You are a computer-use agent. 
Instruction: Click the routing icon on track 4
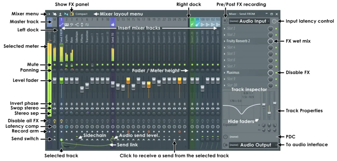click(77, 25)
